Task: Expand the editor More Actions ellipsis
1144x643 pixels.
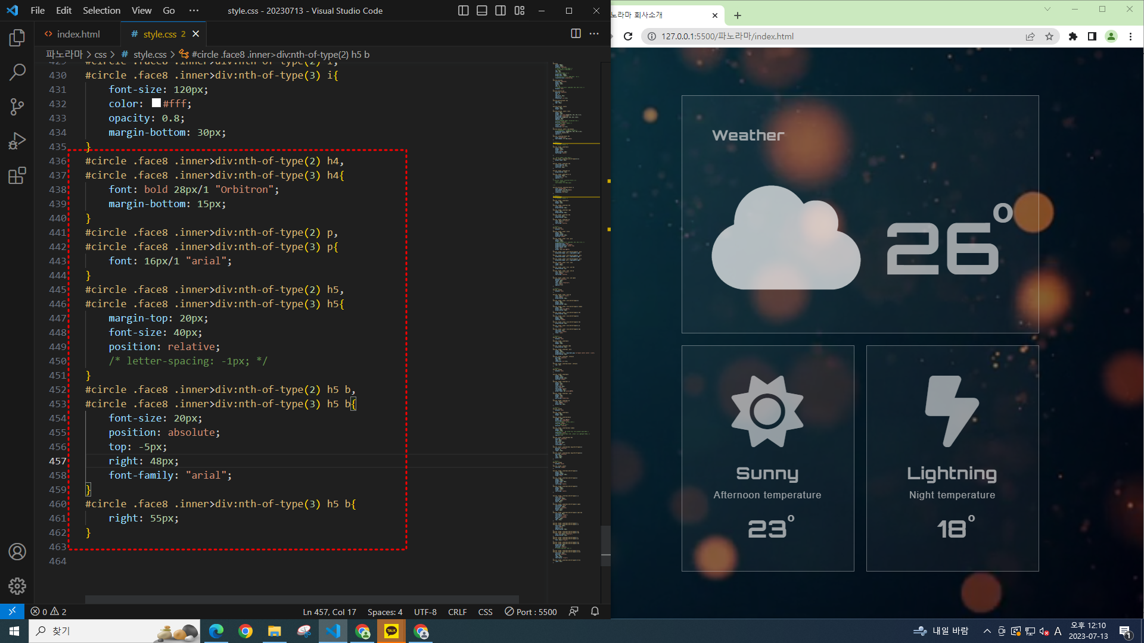Action: click(594, 34)
